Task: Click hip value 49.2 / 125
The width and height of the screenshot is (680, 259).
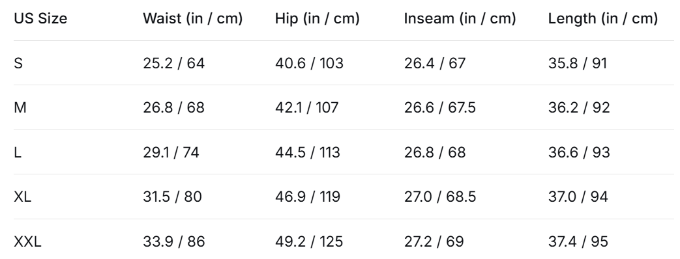Action: tap(309, 241)
